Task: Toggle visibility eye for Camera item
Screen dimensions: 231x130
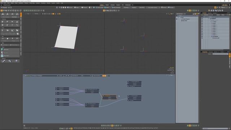Action: (x=202, y=36)
